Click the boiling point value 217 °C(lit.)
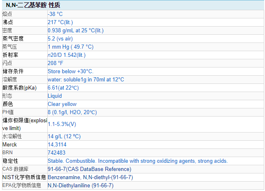 60,22
